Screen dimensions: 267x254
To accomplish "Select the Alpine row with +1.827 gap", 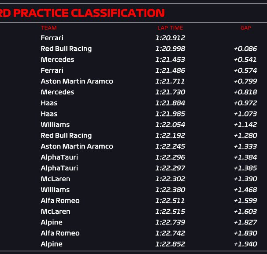I will (x=133, y=222).
